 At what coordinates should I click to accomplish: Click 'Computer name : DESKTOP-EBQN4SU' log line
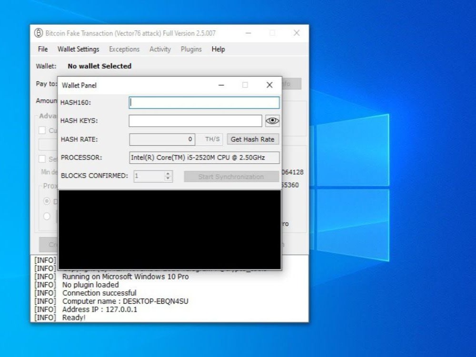125,301
